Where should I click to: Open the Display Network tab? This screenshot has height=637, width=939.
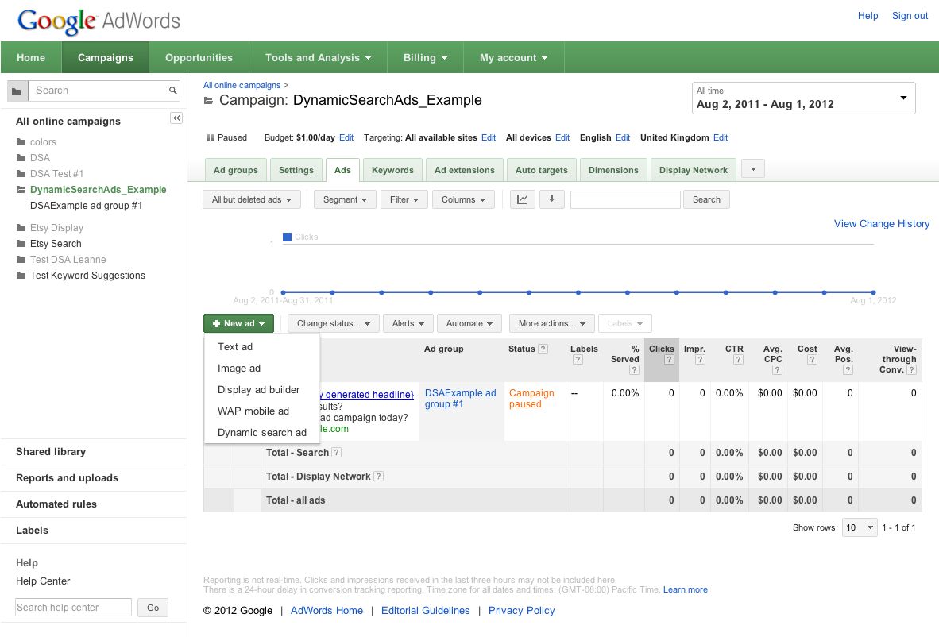tap(694, 170)
